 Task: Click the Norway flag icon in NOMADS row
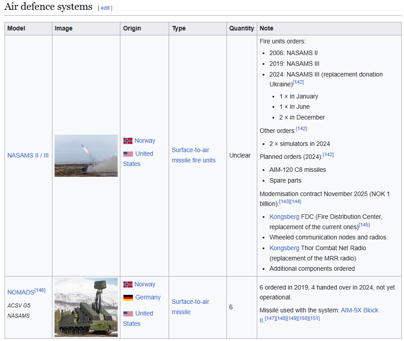pos(128,284)
